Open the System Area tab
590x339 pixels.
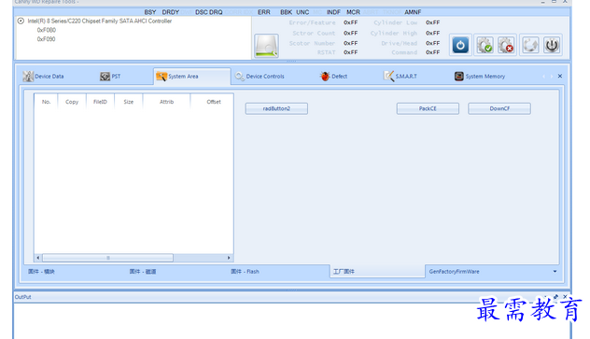192,77
